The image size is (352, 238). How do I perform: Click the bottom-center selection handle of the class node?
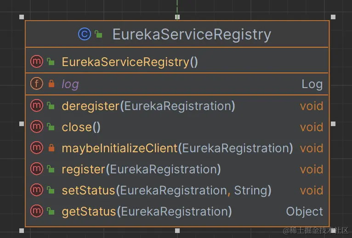tap(177, 231)
